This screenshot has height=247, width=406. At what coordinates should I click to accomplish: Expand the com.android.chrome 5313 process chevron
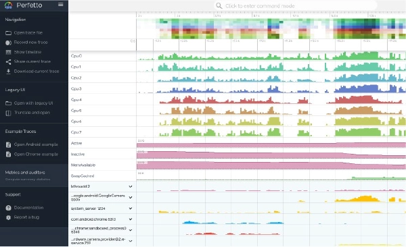(x=131, y=219)
